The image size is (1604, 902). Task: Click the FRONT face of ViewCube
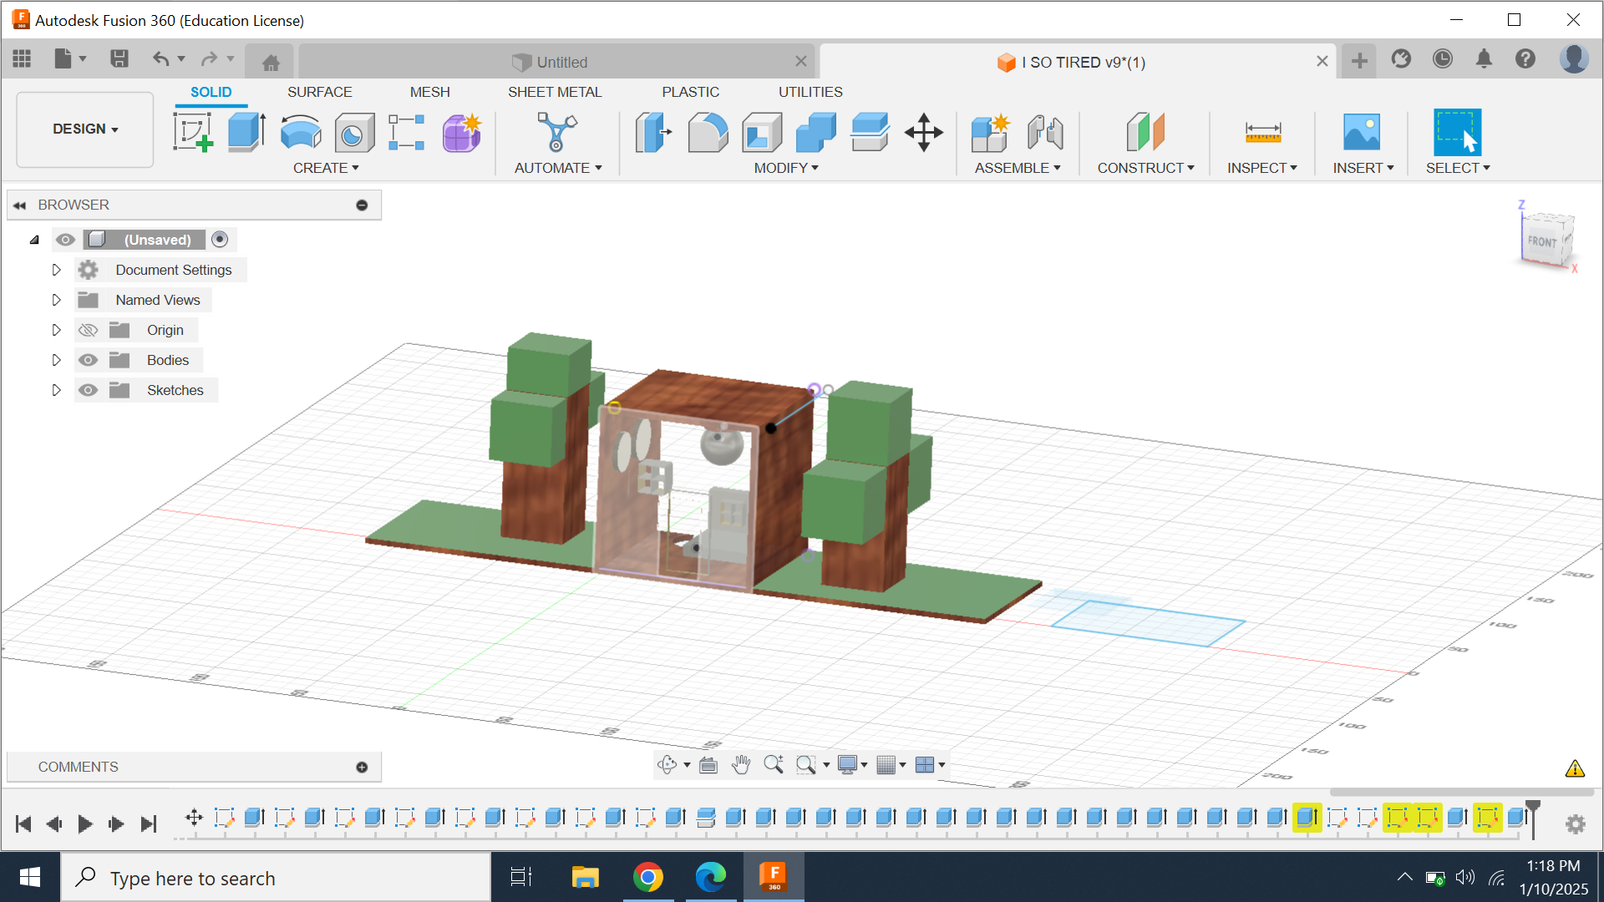pos(1542,241)
